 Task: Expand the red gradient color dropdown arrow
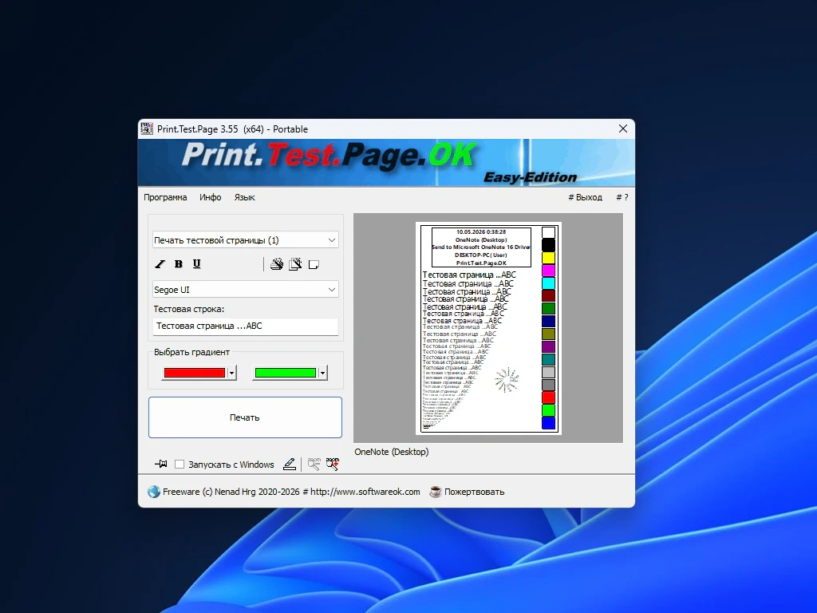coord(232,373)
